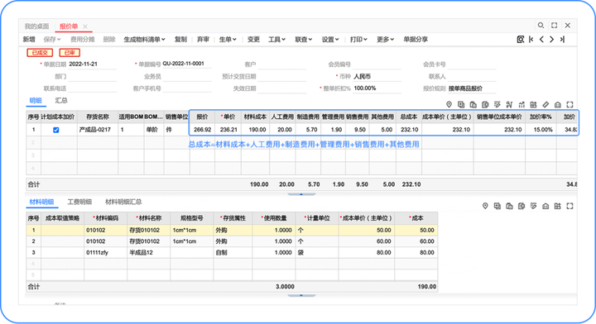This screenshot has width=596, height=324.
Task: Click the copy-row icon above the material grid
Action: (497, 206)
